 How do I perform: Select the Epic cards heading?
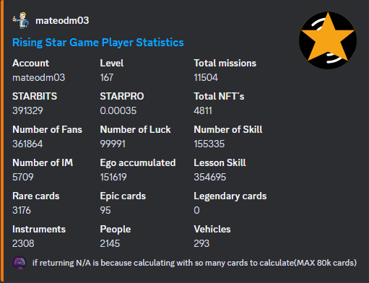pos(123,196)
